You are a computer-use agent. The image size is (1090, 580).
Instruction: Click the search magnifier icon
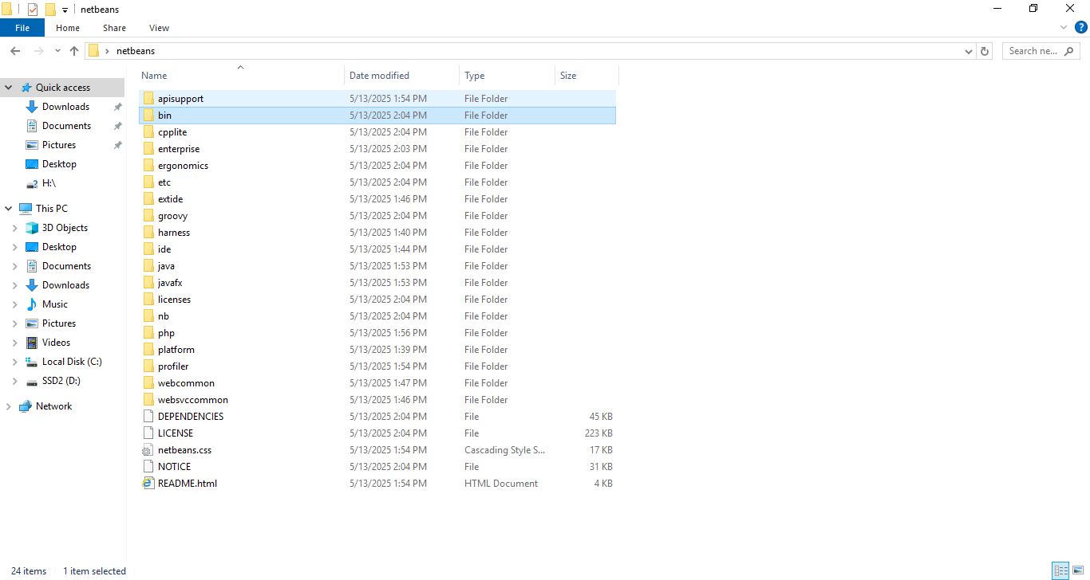(x=1070, y=51)
